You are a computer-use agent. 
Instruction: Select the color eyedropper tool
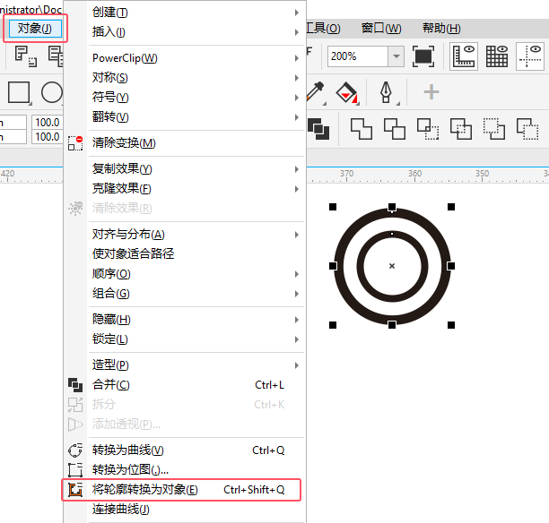click(x=316, y=91)
